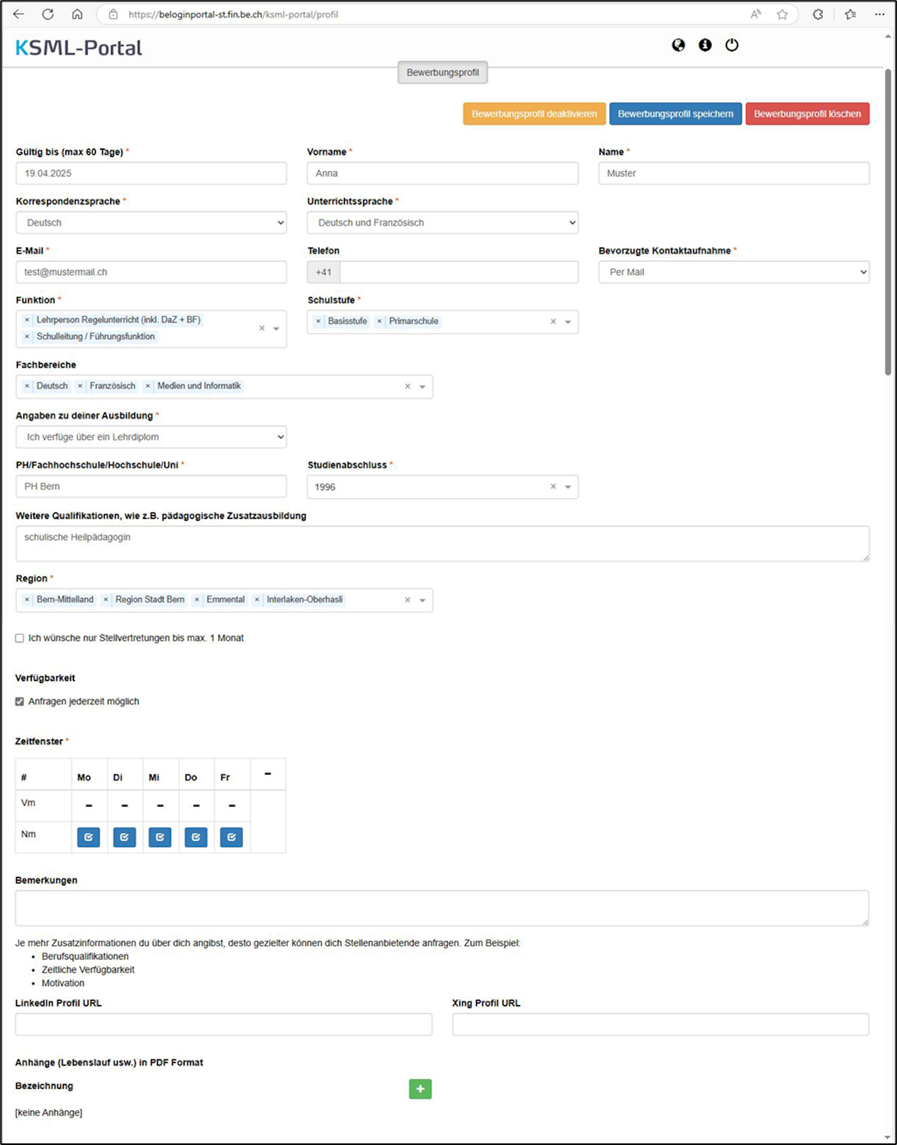The height and width of the screenshot is (1145, 897).
Task: Click the globe language icon
Action: (x=678, y=45)
